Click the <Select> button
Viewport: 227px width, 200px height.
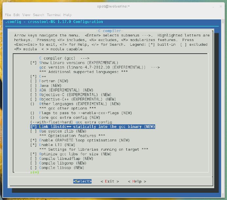point(82,181)
